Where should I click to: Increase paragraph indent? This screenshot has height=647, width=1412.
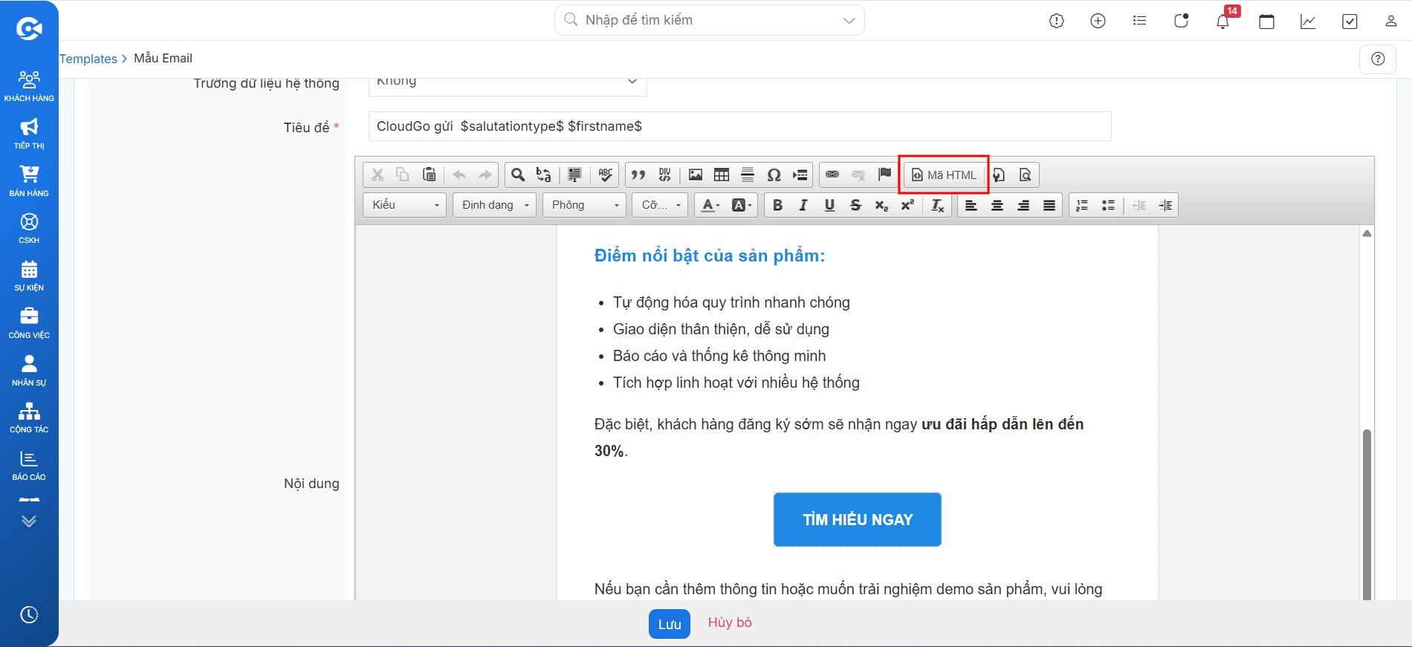pyautogui.click(x=1165, y=205)
